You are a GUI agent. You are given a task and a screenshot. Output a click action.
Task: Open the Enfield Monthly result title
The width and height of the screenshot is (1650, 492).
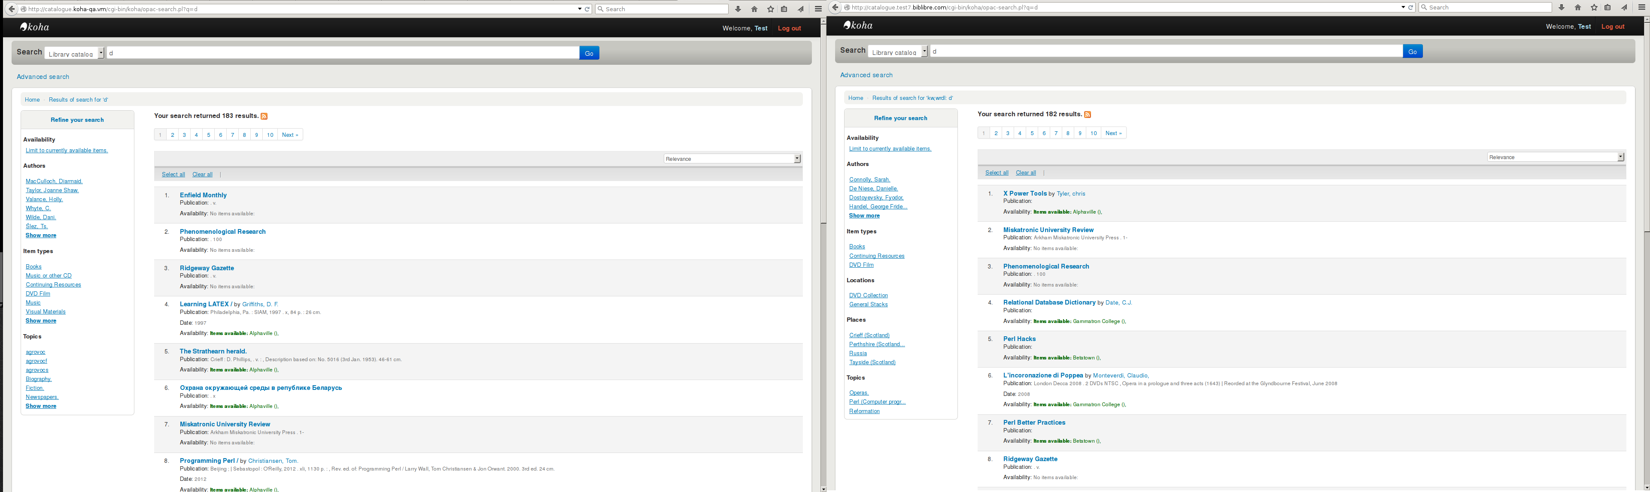tap(203, 195)
